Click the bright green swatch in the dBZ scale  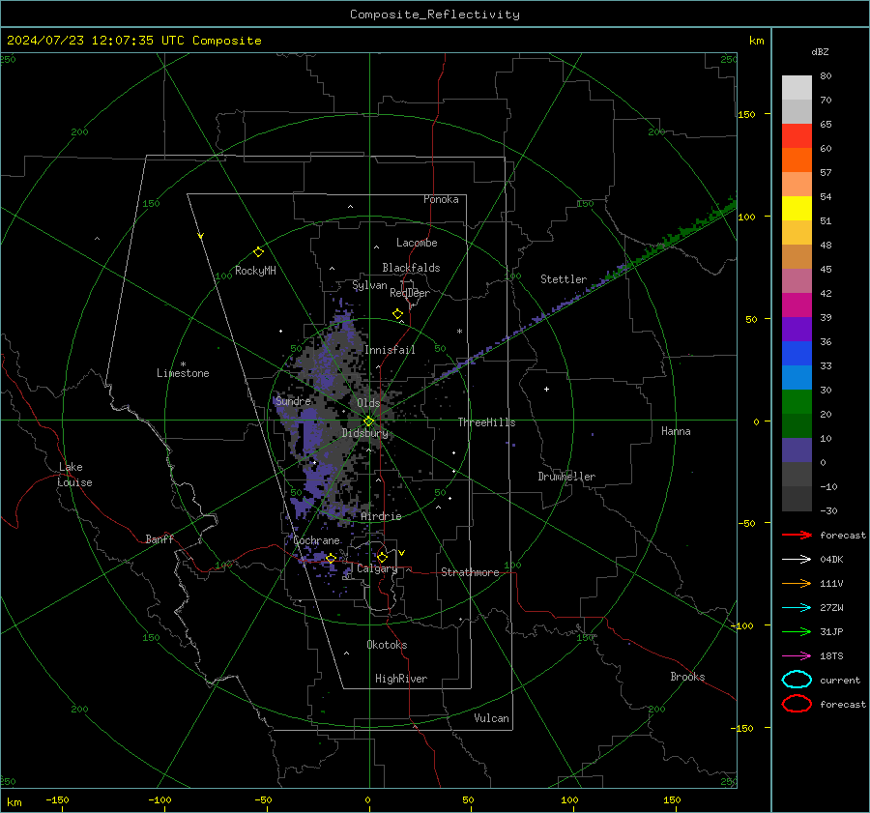click(797, 402)
